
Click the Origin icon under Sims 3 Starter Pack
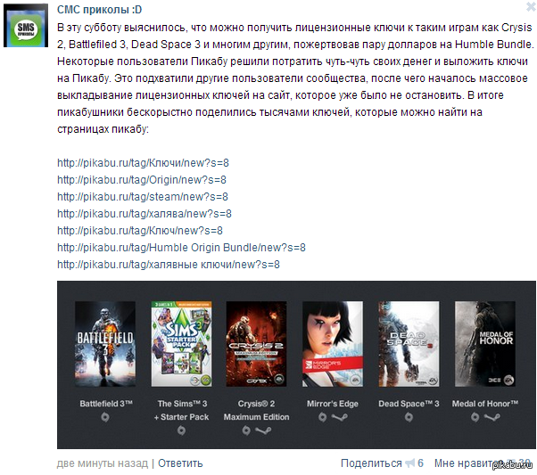click(181, 430)
